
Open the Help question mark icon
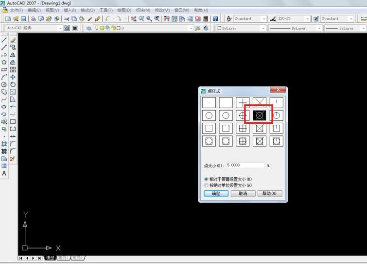tap(215, 19)
